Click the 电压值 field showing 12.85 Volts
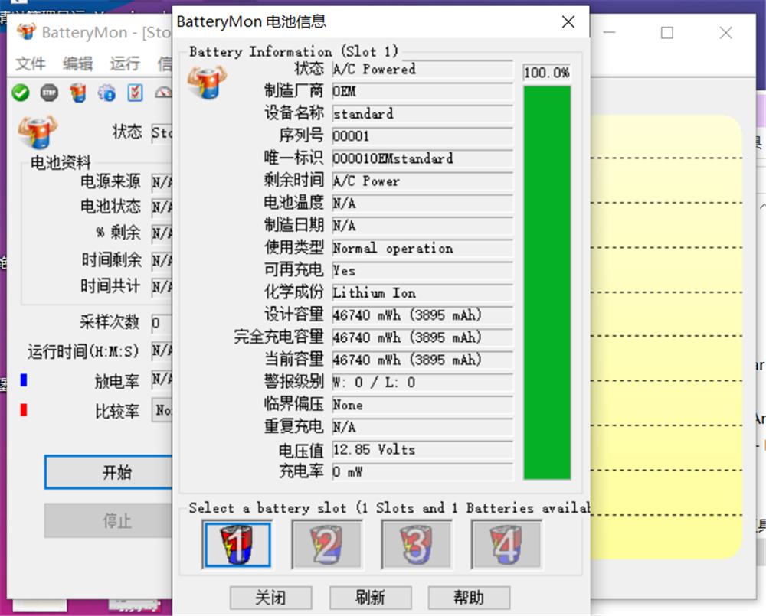The width and height of the screenshot is (766, 616). (x=421, y=450)
